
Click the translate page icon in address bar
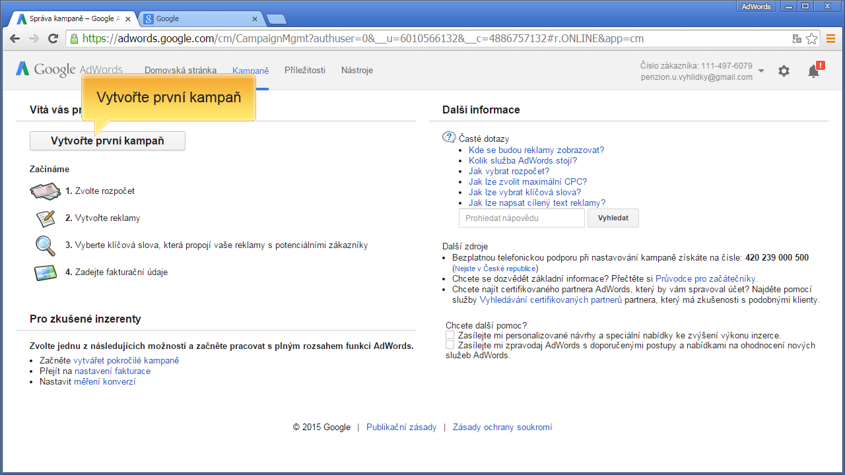797,38
